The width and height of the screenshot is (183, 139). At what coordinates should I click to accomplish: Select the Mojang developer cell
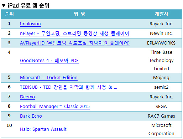click(x=161, y=78)
